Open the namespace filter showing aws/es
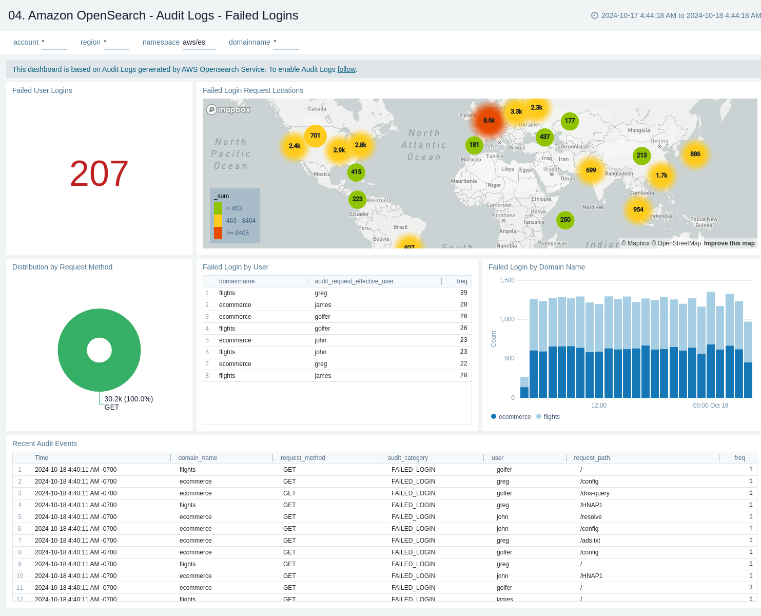 tap(199, 42)
